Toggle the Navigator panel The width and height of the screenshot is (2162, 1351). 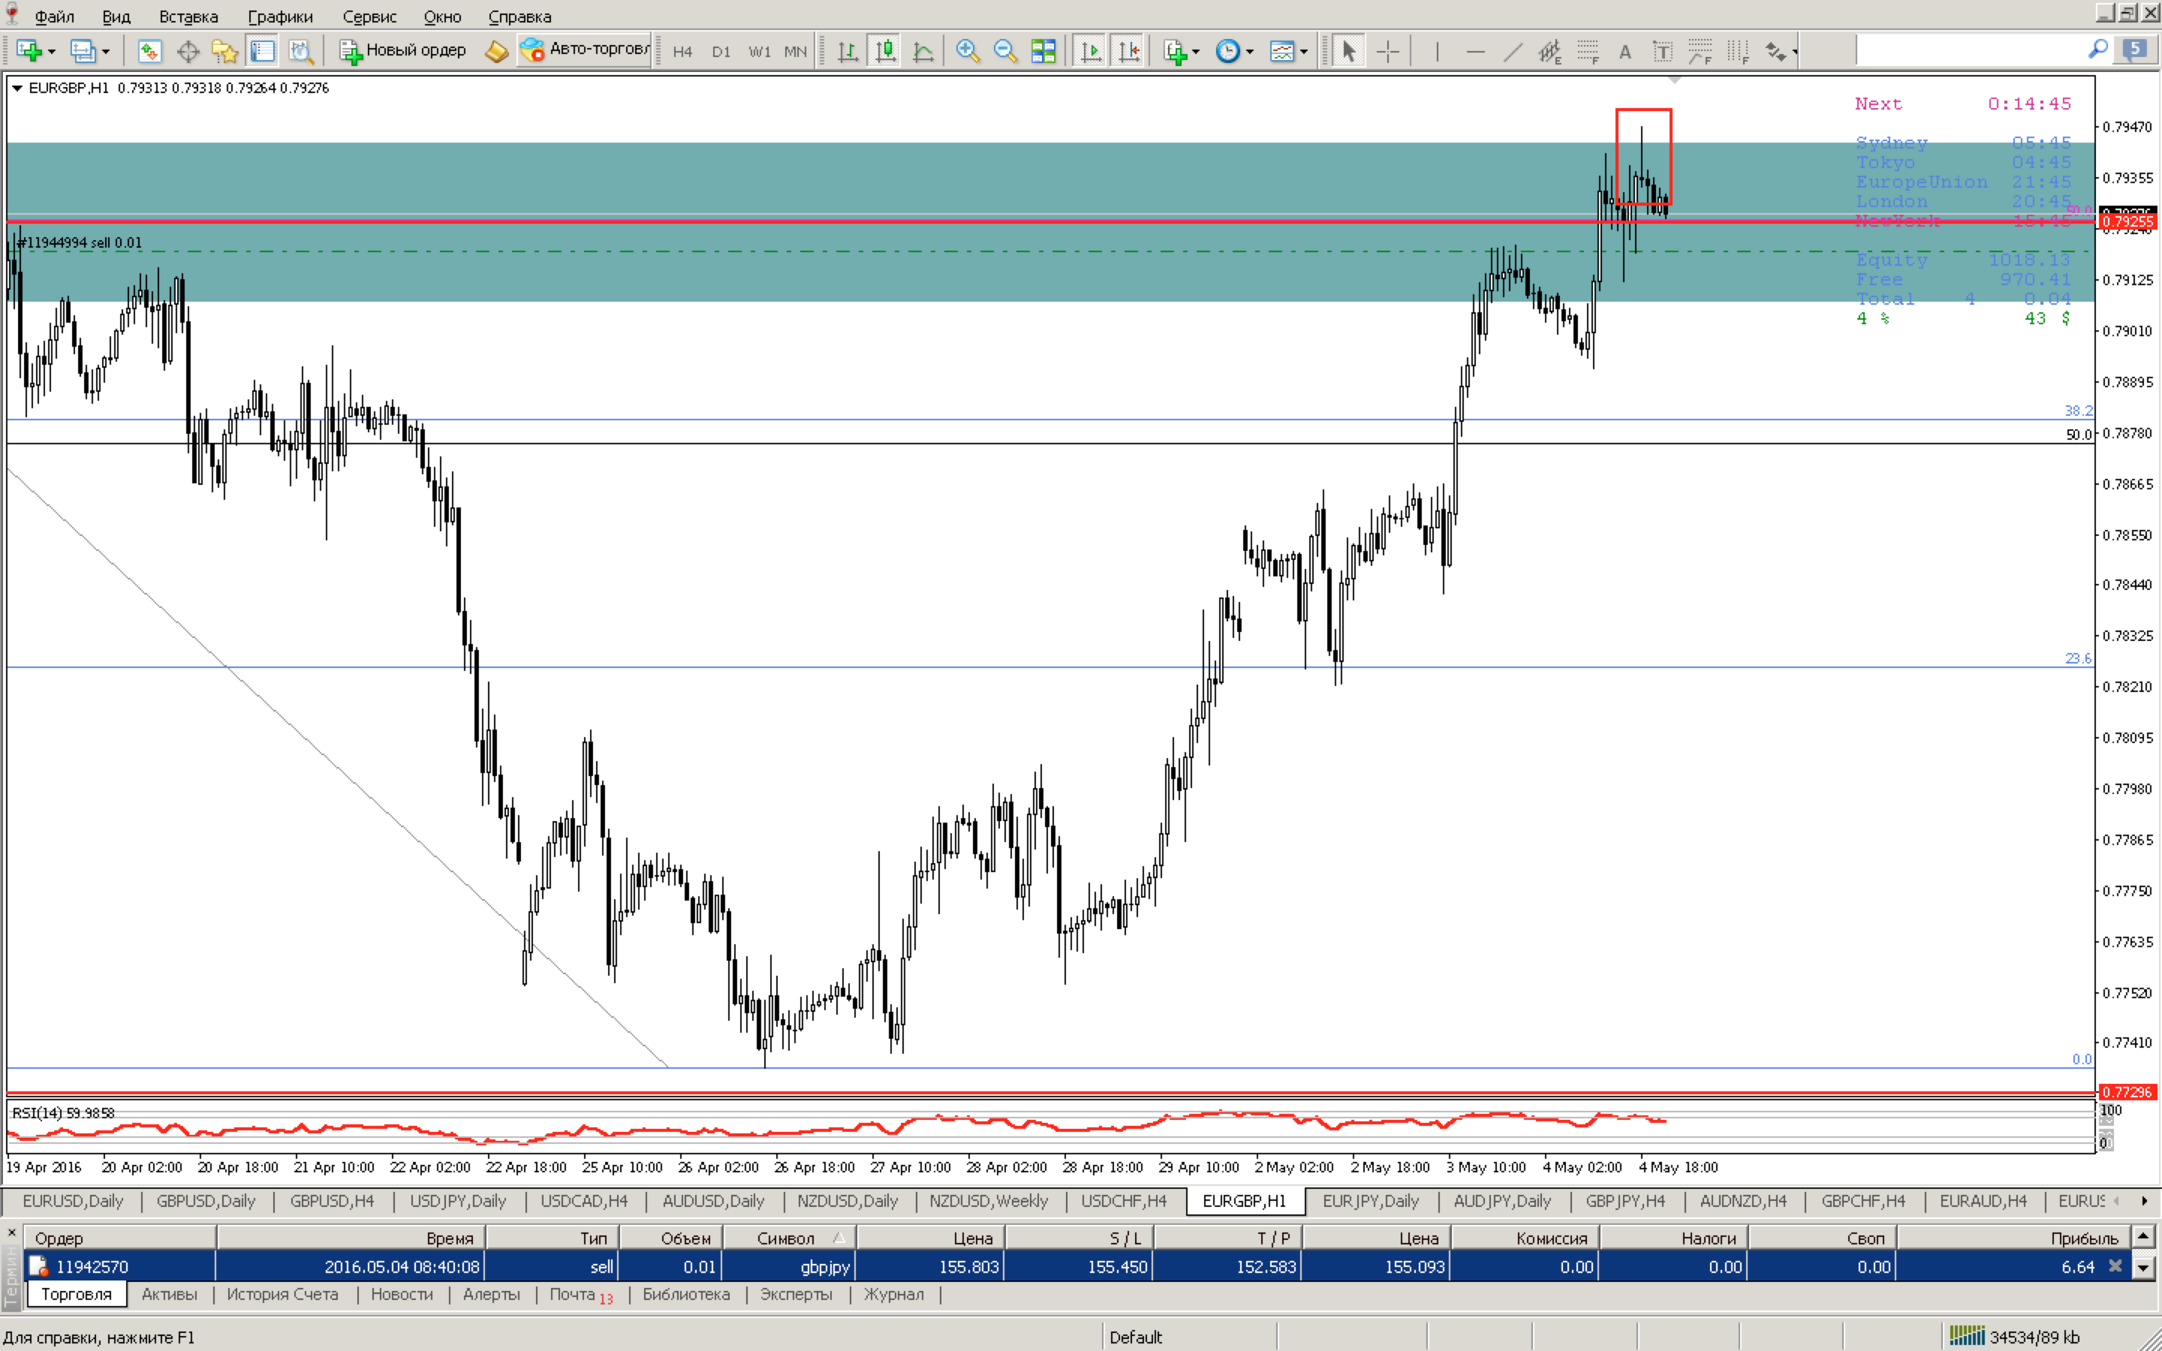(224, 51)
